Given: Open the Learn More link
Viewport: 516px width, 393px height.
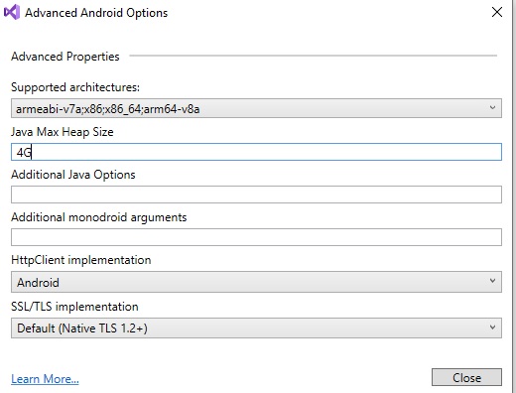Looking at the screenshot, I should [x=45, y=379].
